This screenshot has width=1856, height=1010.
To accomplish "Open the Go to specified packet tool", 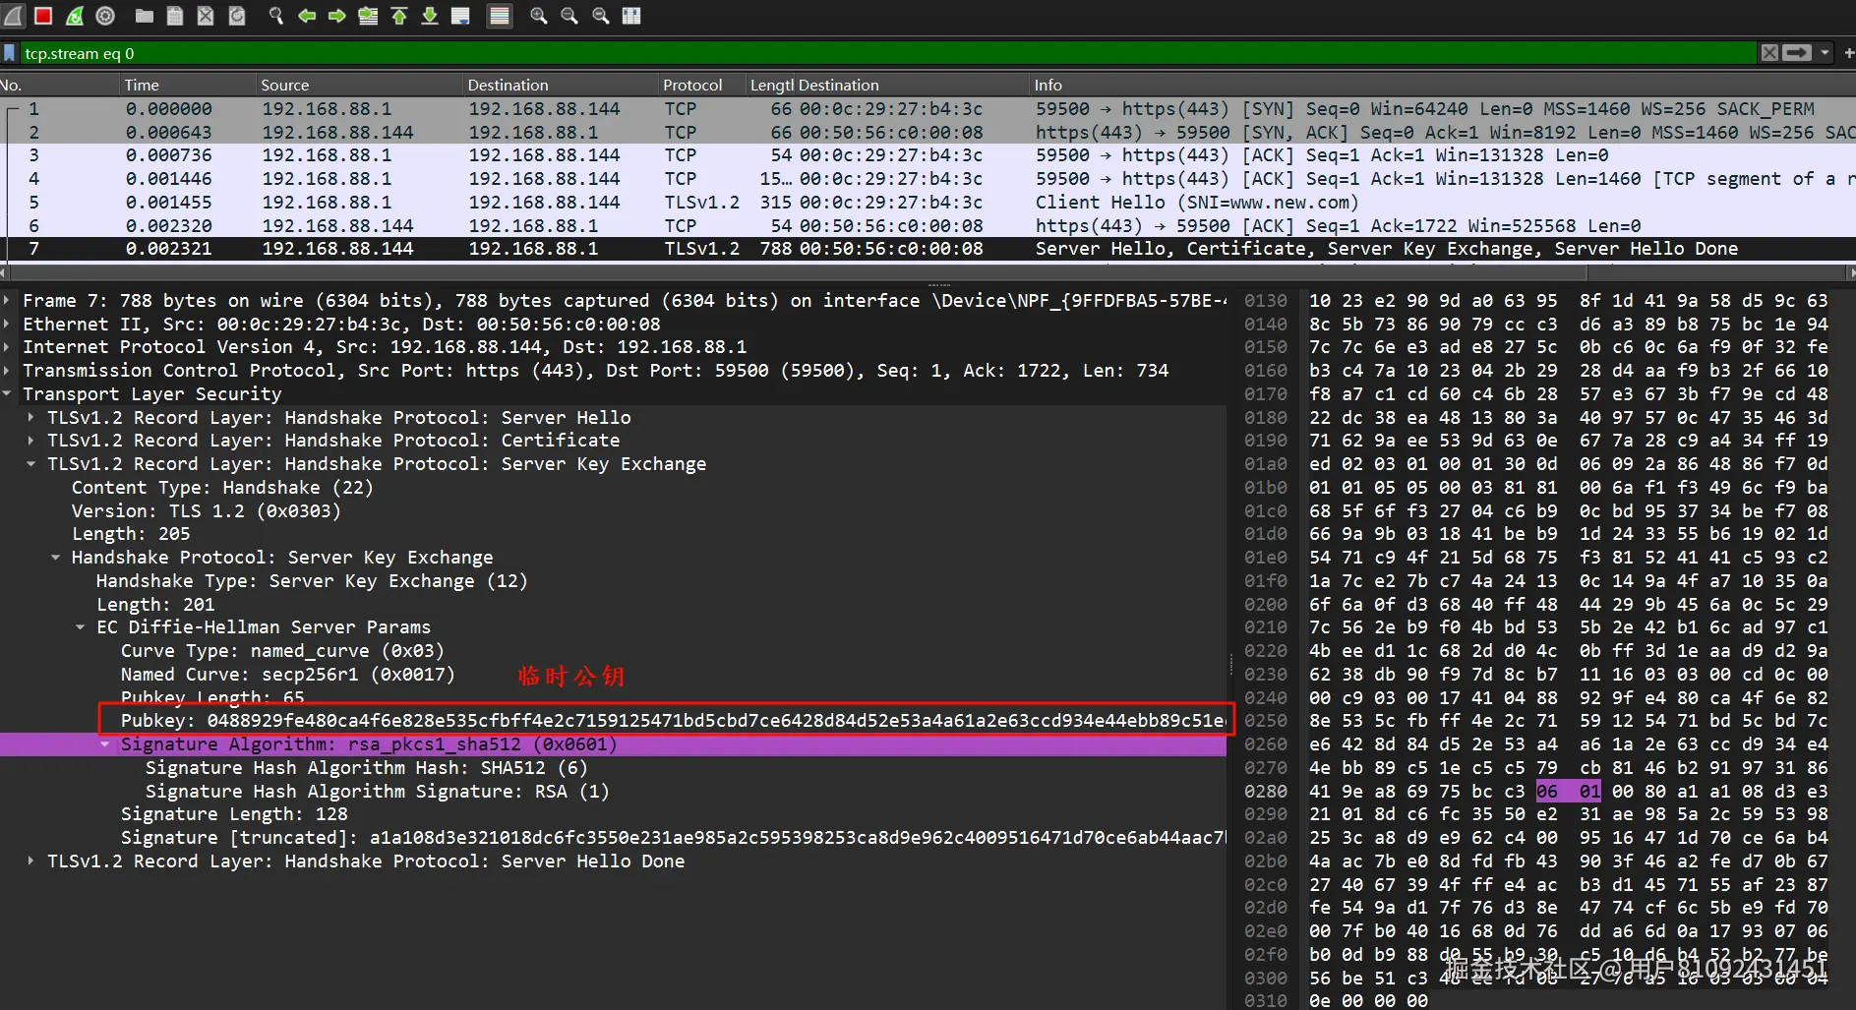I will [368, 16].
